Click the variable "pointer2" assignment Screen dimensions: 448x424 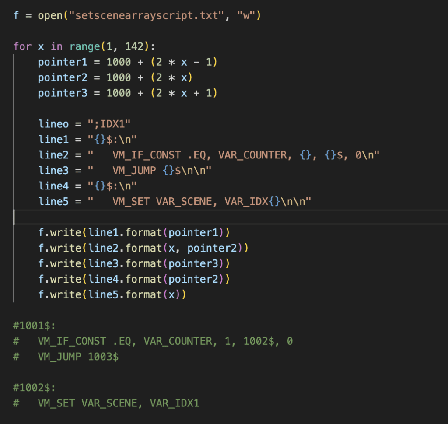pyautogui.click(x=63, y=77)
